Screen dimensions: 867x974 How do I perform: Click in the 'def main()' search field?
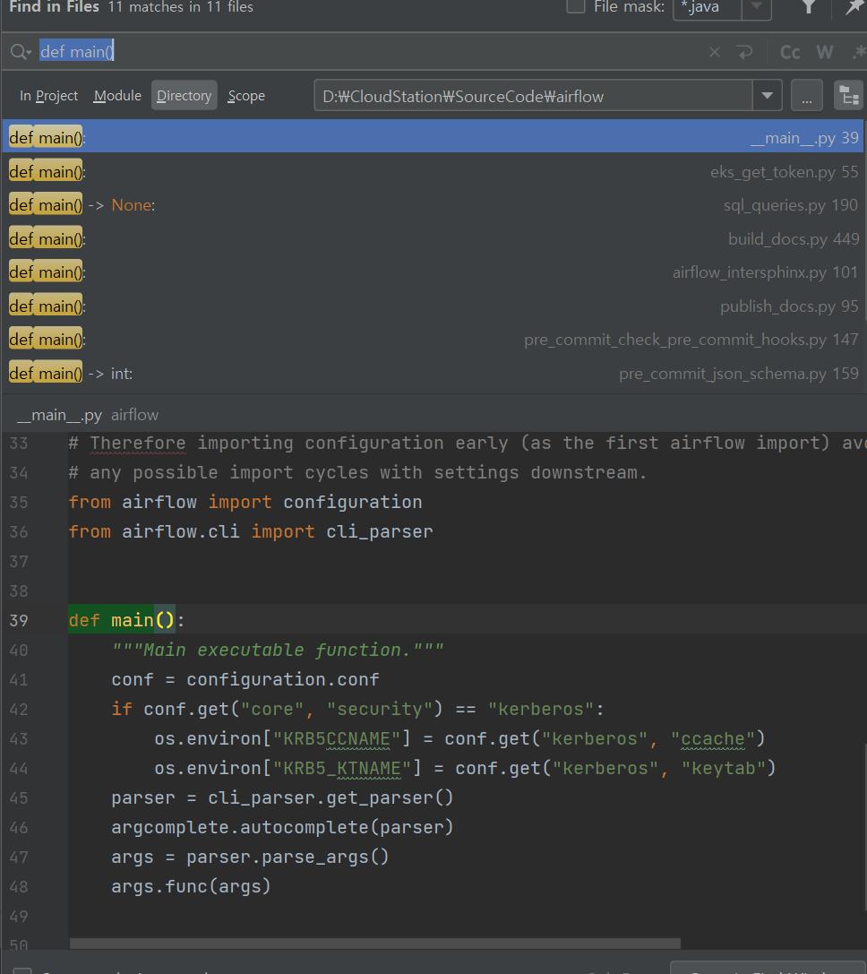(358, 52)
